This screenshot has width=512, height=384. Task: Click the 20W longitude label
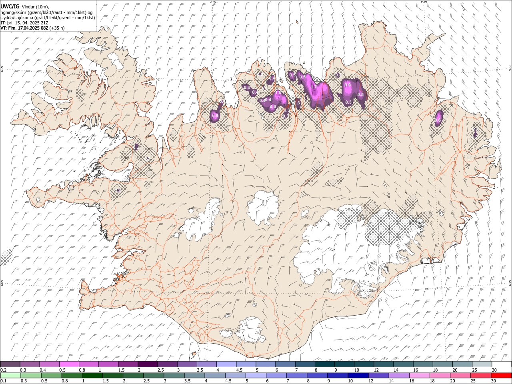(x=213, y=2)
